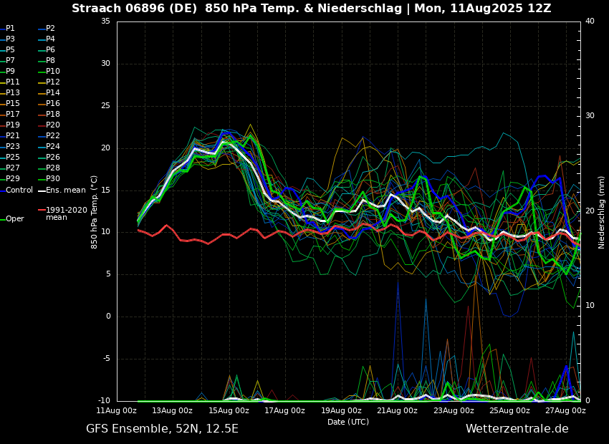Select the Ens. mean legend entry
Viewport: 609px width, 444px height.
pyautogui.click(x=65, y=190)
